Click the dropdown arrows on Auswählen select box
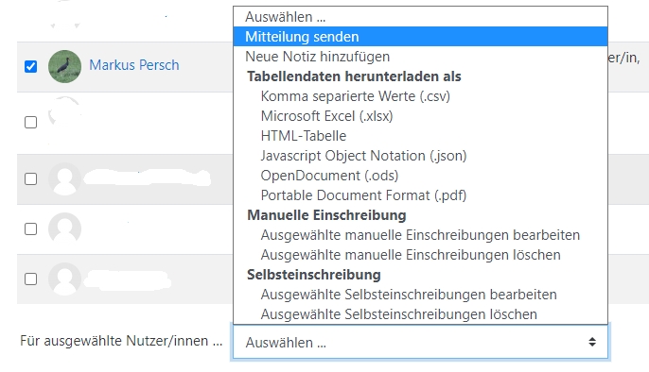 [592, 342]
